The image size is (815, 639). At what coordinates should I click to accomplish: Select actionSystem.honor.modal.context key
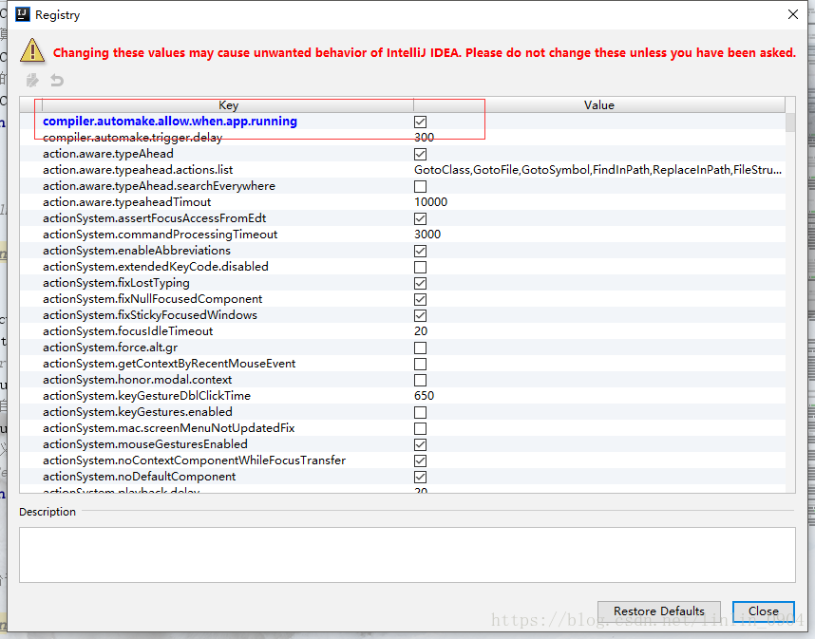137,379
